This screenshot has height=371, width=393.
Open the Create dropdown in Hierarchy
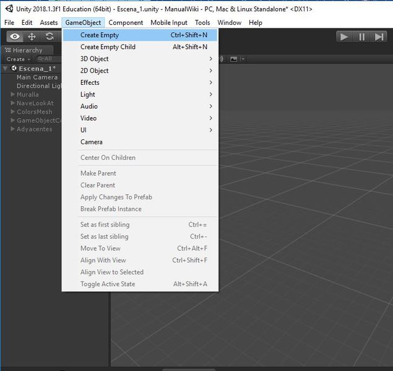19,59
